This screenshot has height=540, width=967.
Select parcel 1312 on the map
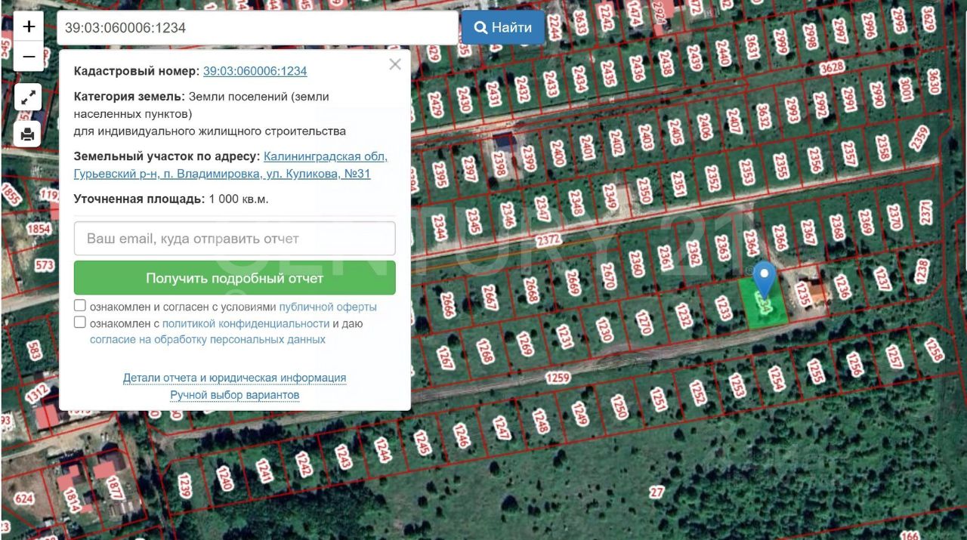[38, 393]
